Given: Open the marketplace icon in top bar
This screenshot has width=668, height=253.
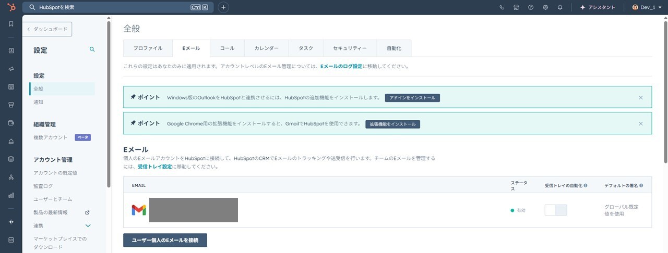Looking at the screenshot, I should click(516, 7).
